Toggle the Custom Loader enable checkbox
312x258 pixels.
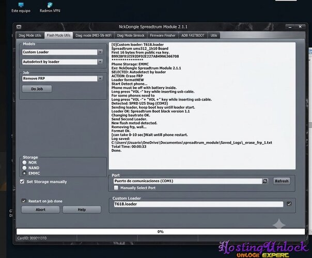coord(289,204)
